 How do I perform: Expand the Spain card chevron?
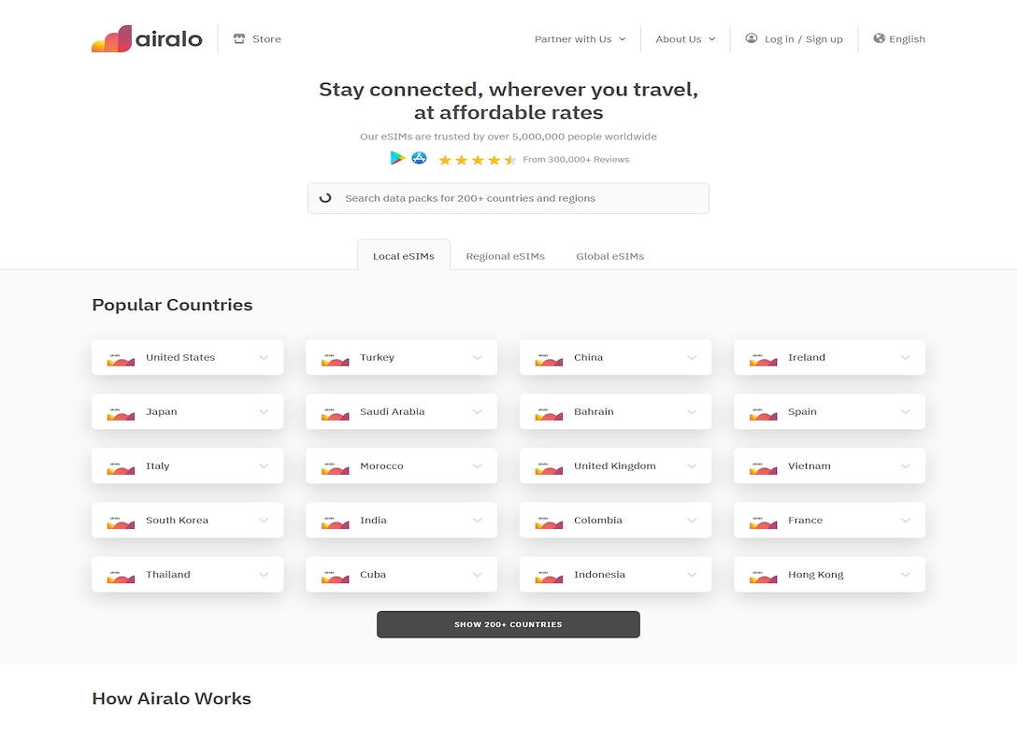click(x=906, y=411)
